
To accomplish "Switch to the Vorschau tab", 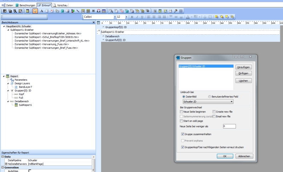I will [60, 5].
